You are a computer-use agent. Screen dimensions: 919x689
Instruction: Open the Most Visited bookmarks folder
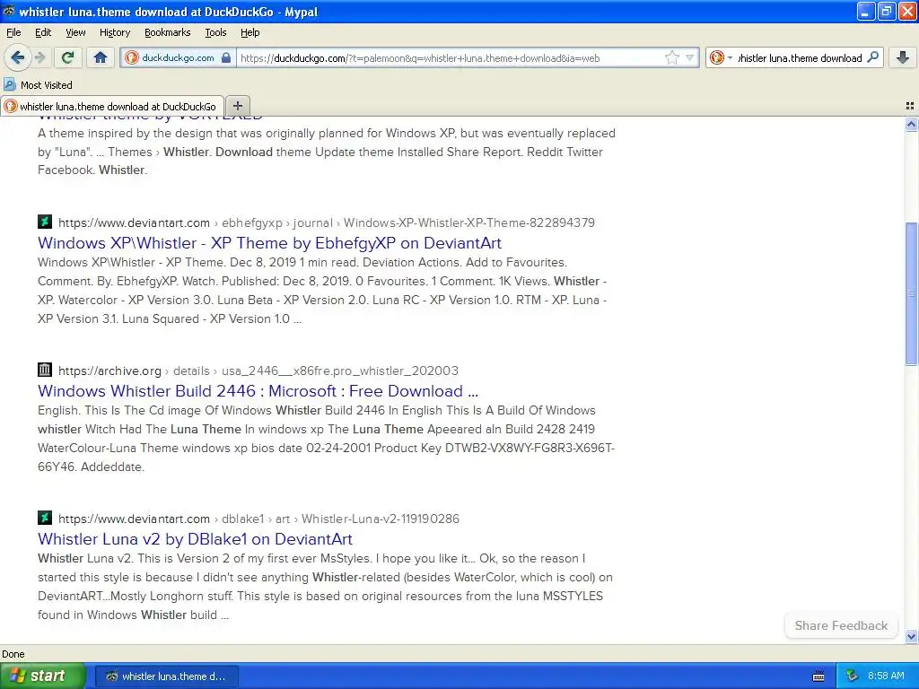(38, 85)
